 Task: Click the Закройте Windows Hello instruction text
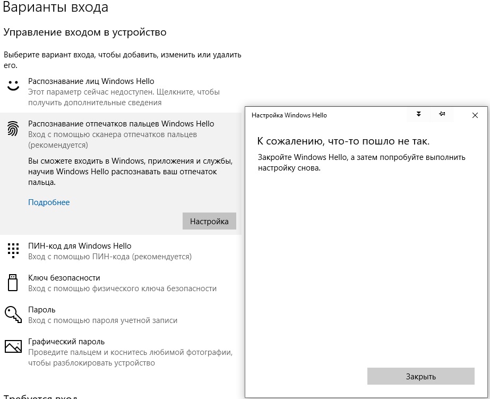click(x=362, y=162)
